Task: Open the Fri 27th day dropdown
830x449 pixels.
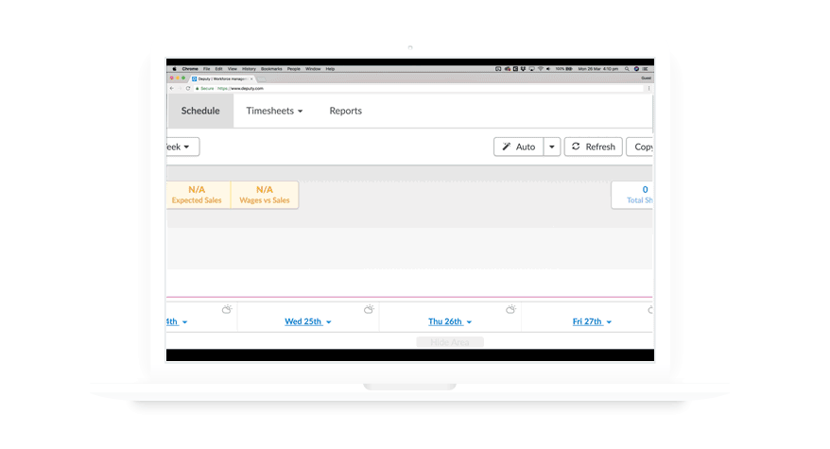Action: click(592, 322)
